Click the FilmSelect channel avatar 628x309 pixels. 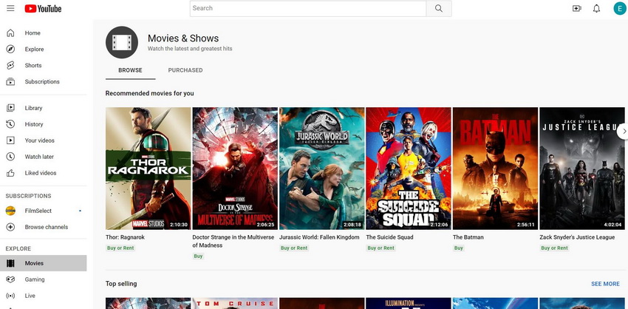click(x=10, y=211)
